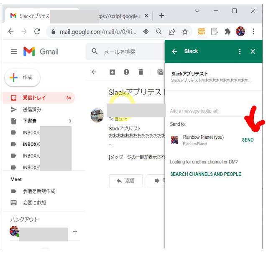Open the Chrome profile avatar
This screenshot has height=254, width=266.
pos(240,31)
